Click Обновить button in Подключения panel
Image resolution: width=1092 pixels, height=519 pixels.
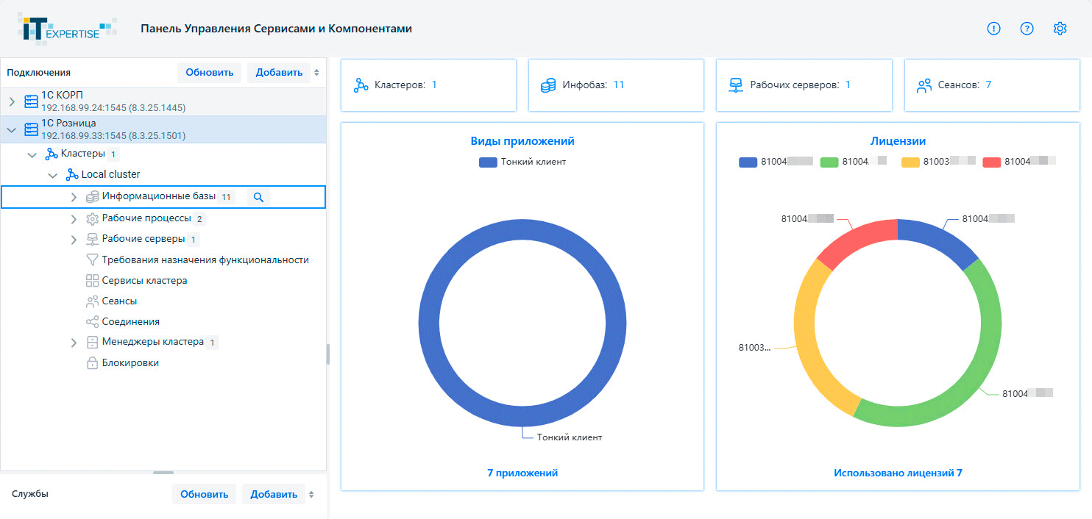(x=209, y=73)
